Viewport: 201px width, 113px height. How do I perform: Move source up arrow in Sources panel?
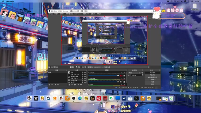coord(78,85)
